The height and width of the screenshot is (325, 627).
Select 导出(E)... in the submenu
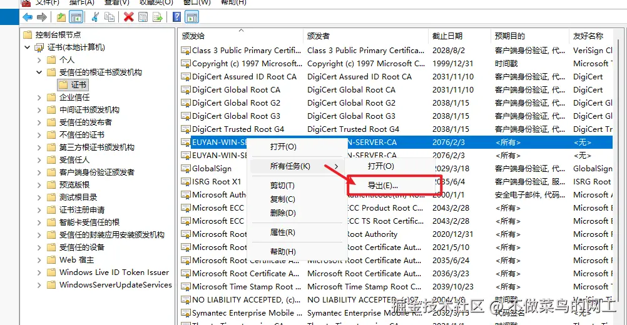point(392,186)
